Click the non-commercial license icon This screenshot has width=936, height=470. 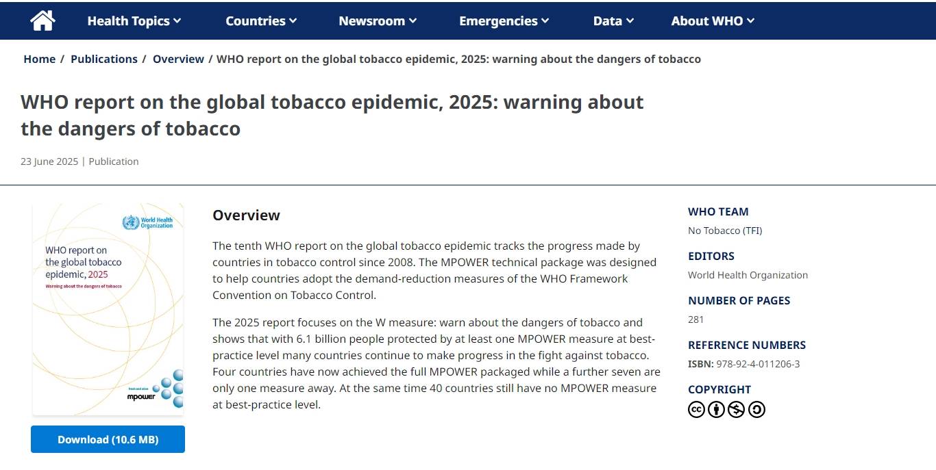(736, 409)
